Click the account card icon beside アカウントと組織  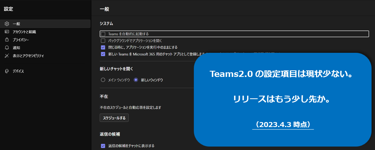tap(7, 32)
